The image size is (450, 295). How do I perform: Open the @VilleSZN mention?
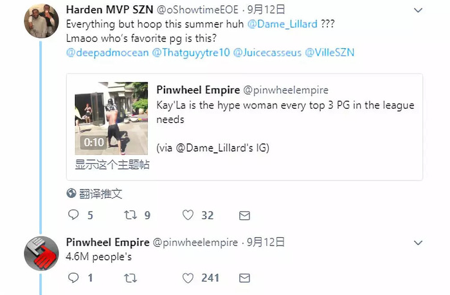329,53
